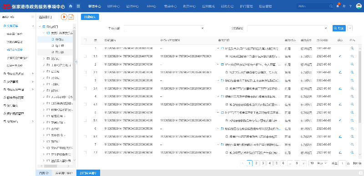Open AI中心 in the top navigation
364x176 pixels.
click(x=152, y=6)
